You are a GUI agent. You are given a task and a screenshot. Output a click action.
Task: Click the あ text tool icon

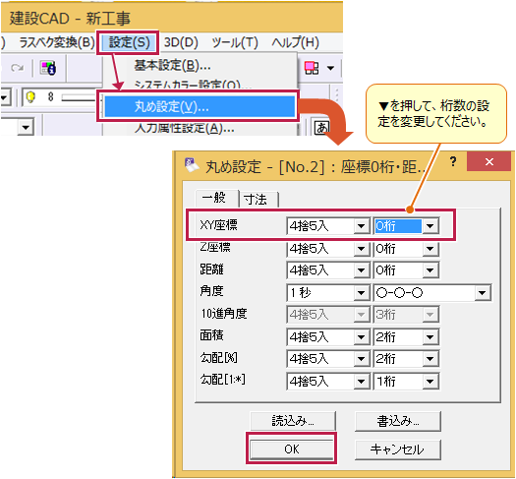coord(321,128)
